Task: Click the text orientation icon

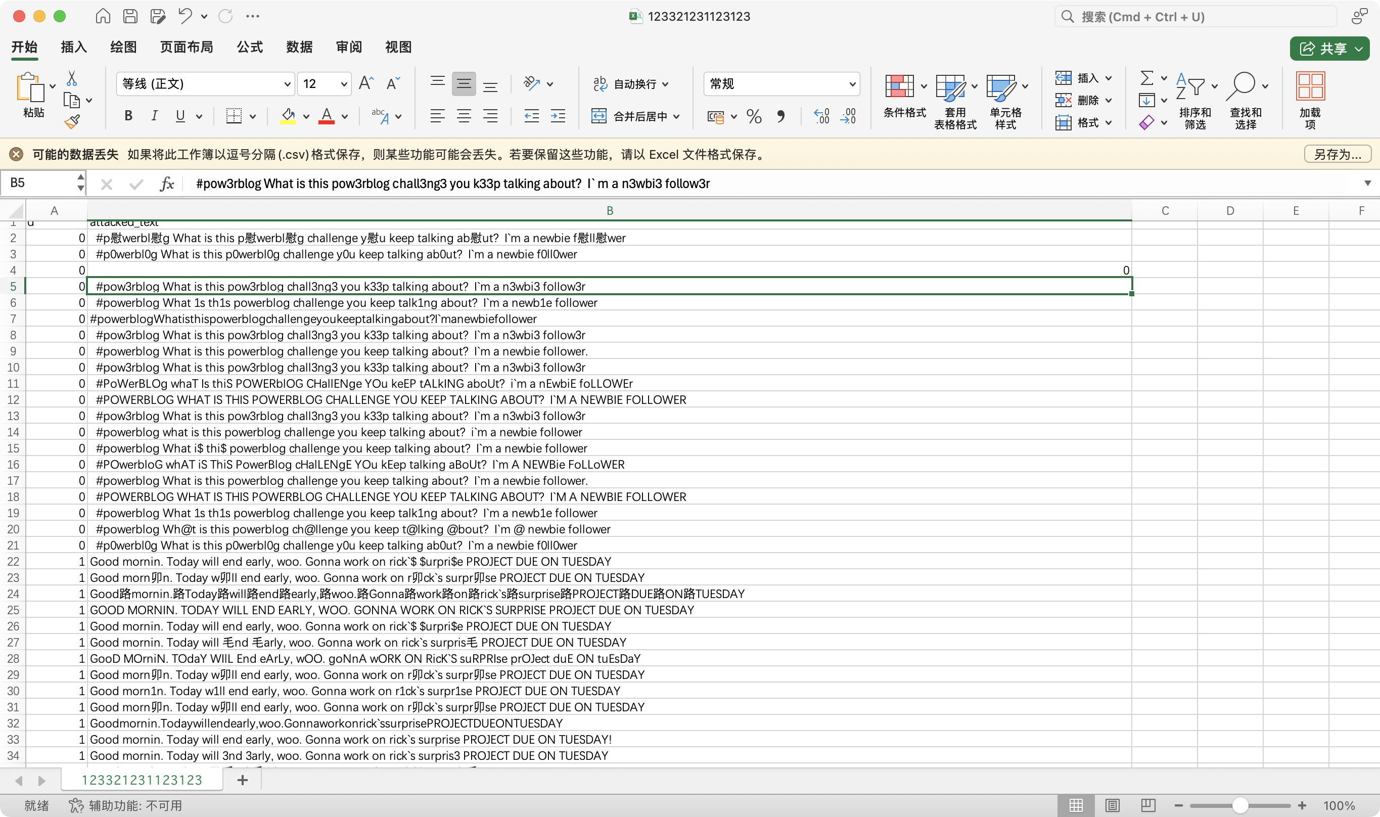Action: click(x=532, y=83)
